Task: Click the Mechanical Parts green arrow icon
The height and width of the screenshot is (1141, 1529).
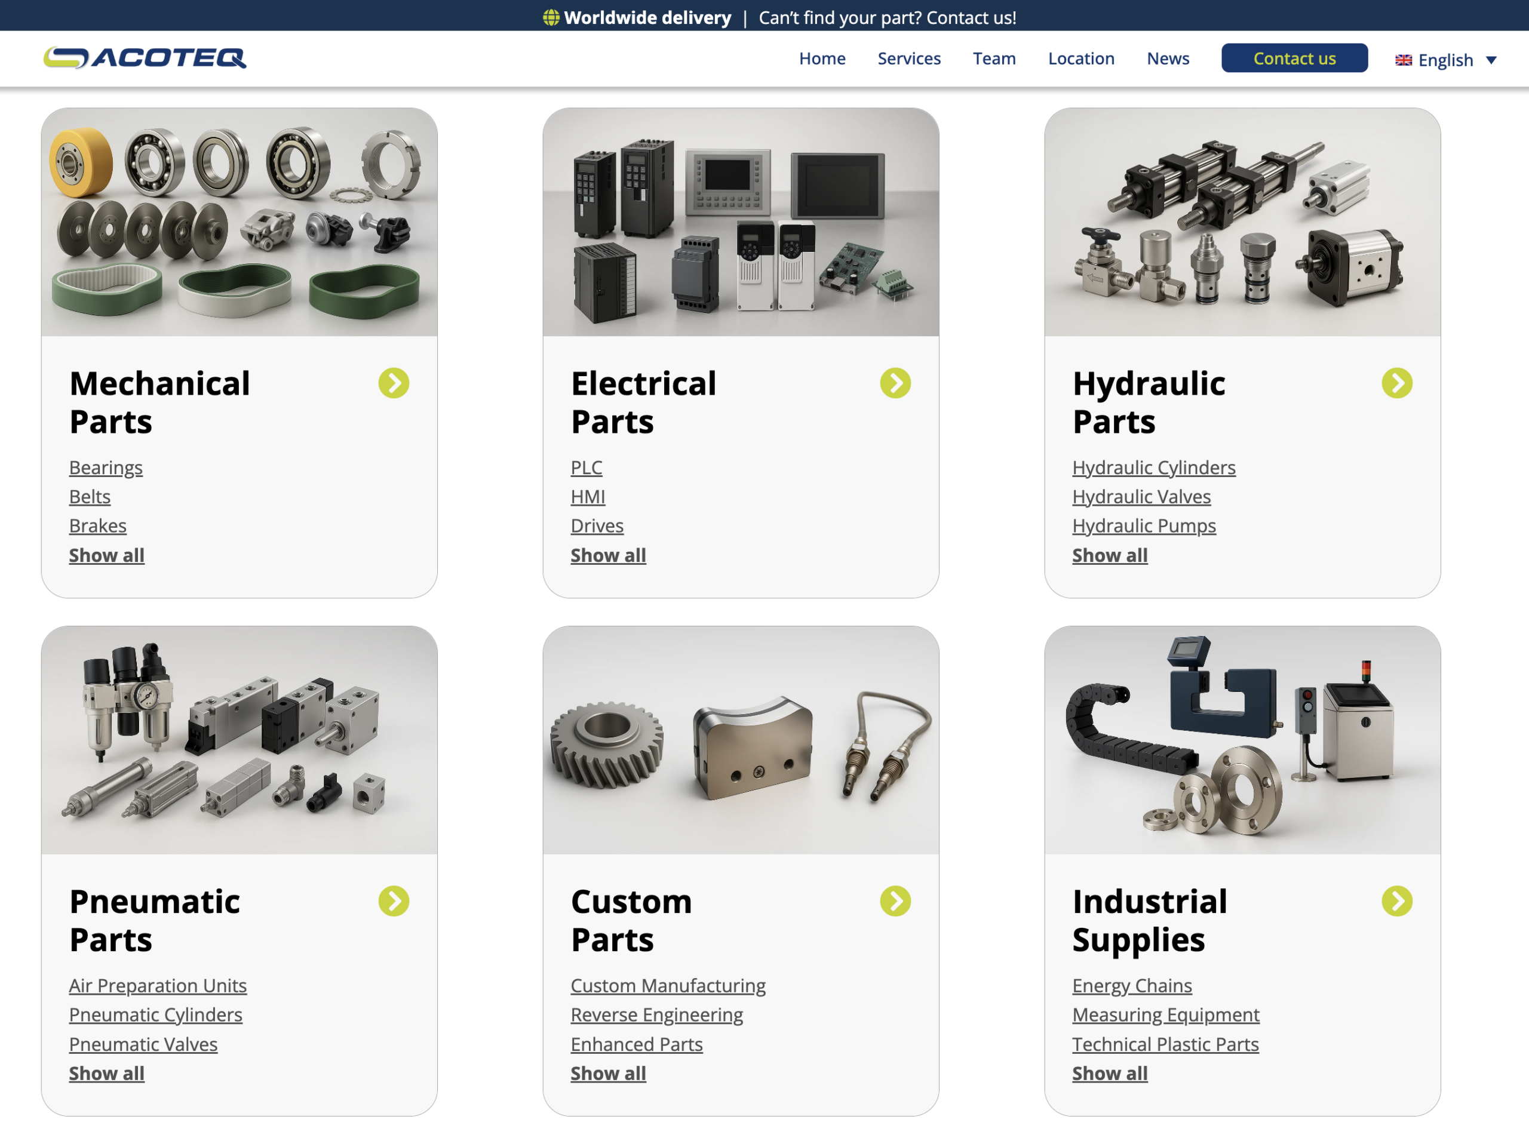Action: [394, 383]
